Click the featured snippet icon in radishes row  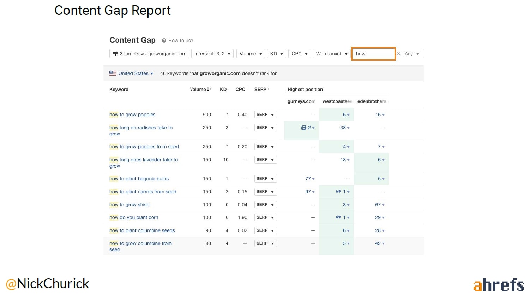pyautogui.click(x=303, y=128)
